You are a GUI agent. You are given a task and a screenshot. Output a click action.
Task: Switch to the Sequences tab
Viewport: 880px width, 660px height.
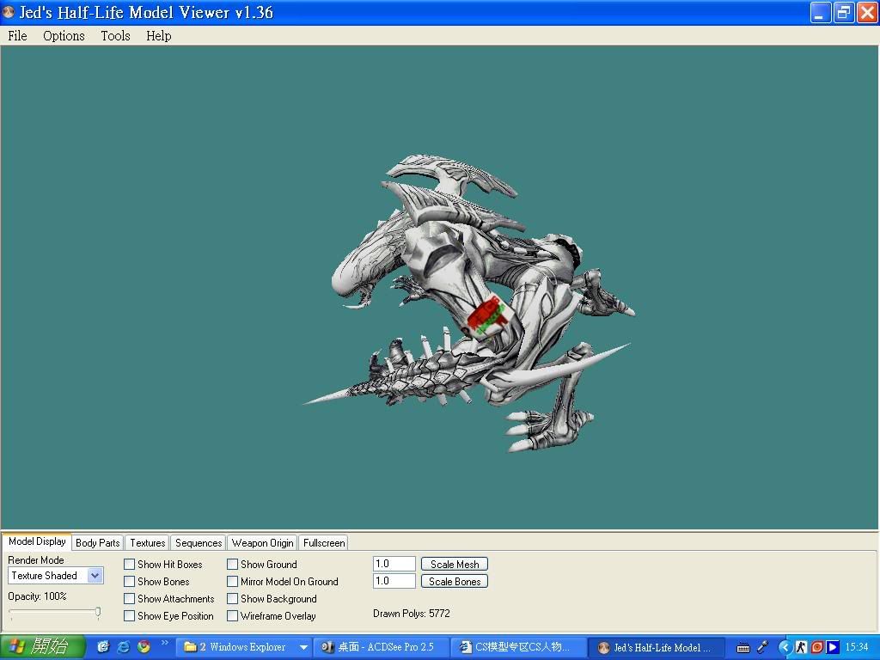pyautogui.click(x=199, y=543)
